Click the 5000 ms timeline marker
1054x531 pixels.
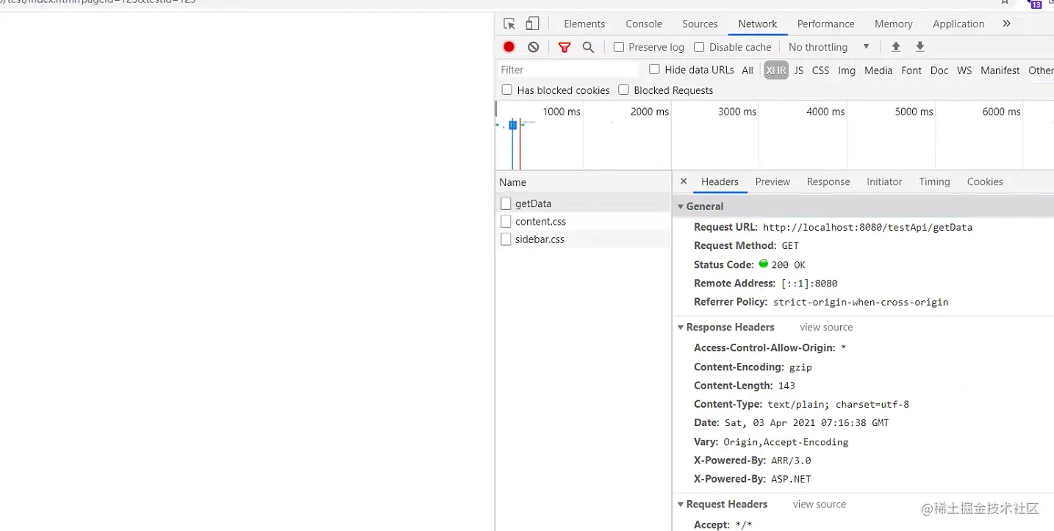tap(914, 112)
